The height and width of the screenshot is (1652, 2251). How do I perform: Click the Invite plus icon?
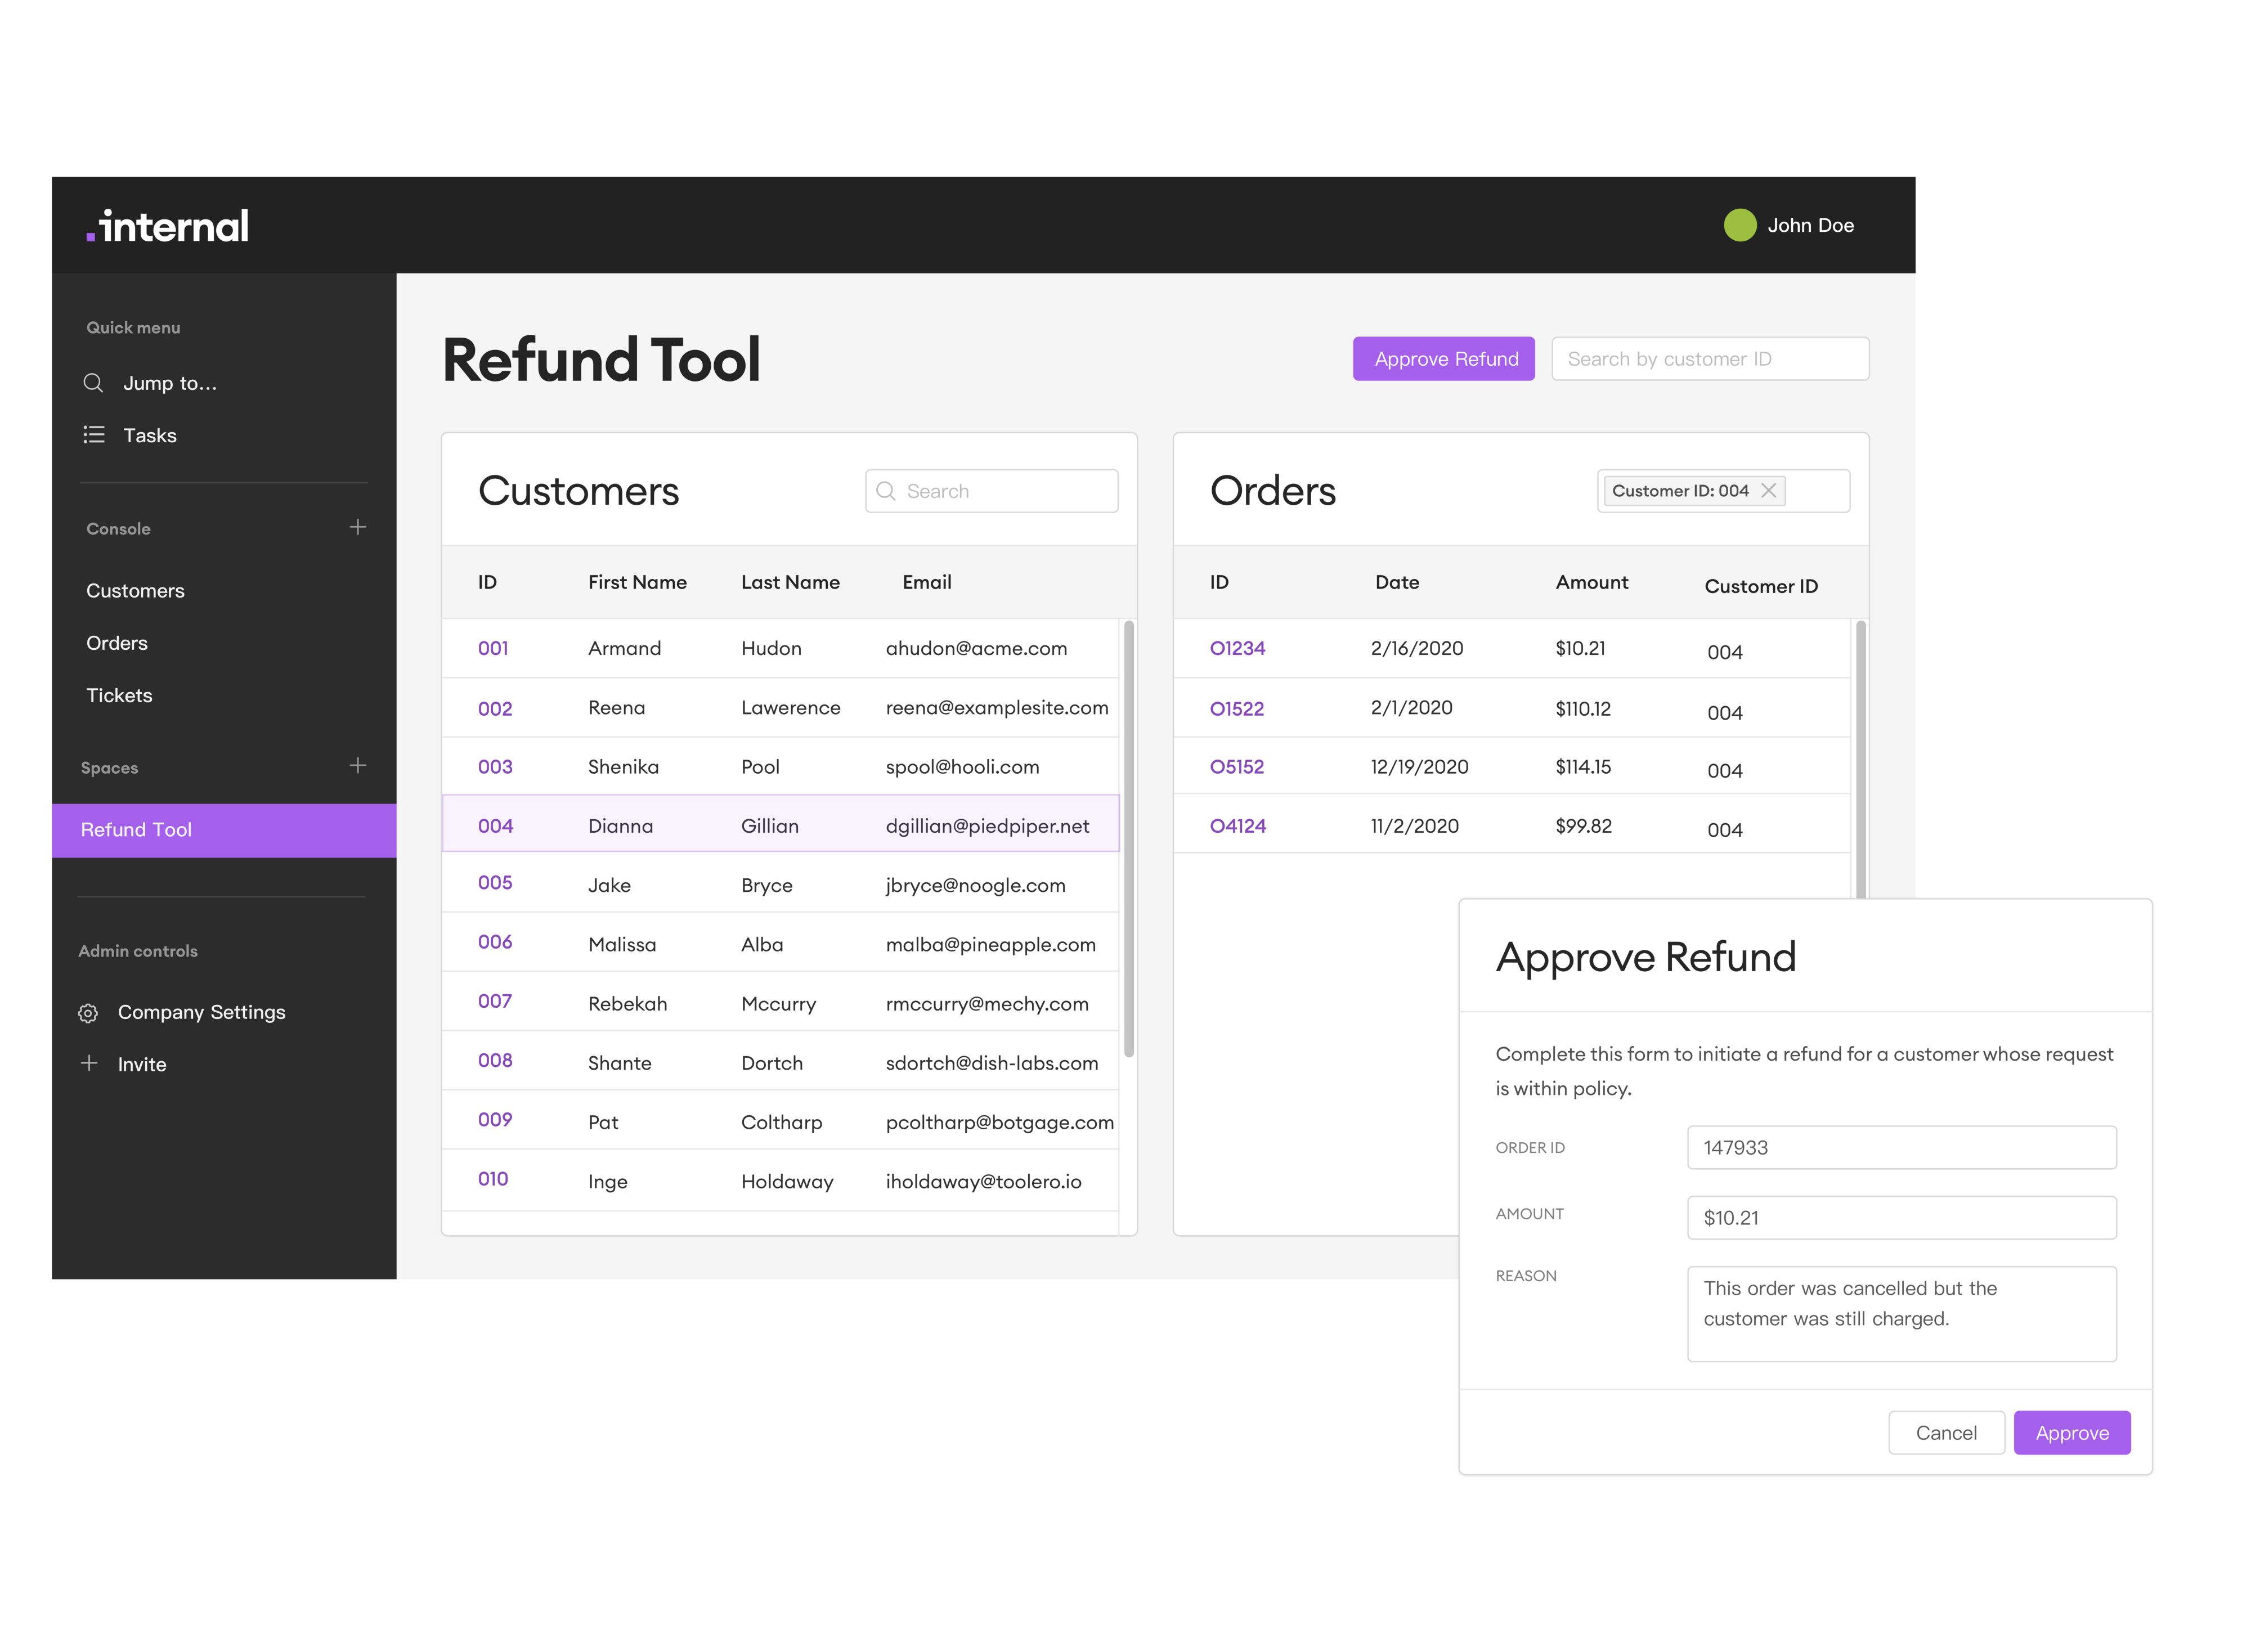pyautogui.click(x=89, y=1064)
